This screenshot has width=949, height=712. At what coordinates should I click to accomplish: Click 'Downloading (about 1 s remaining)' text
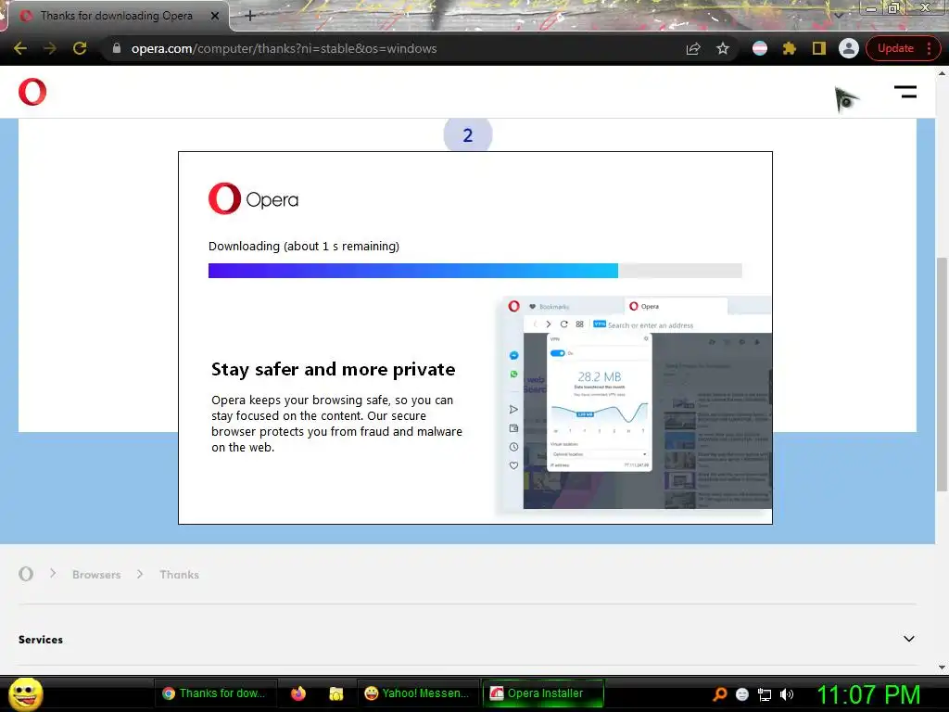tap(304, 247)
